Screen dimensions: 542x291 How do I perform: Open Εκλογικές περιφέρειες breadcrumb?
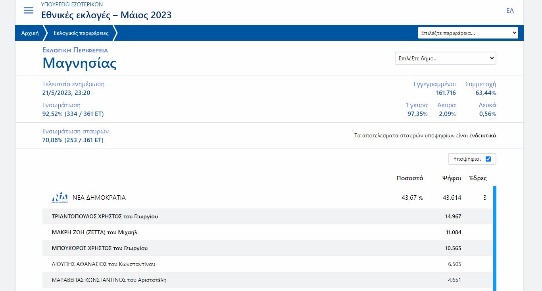pyautogui.click(x=81, y=33)
